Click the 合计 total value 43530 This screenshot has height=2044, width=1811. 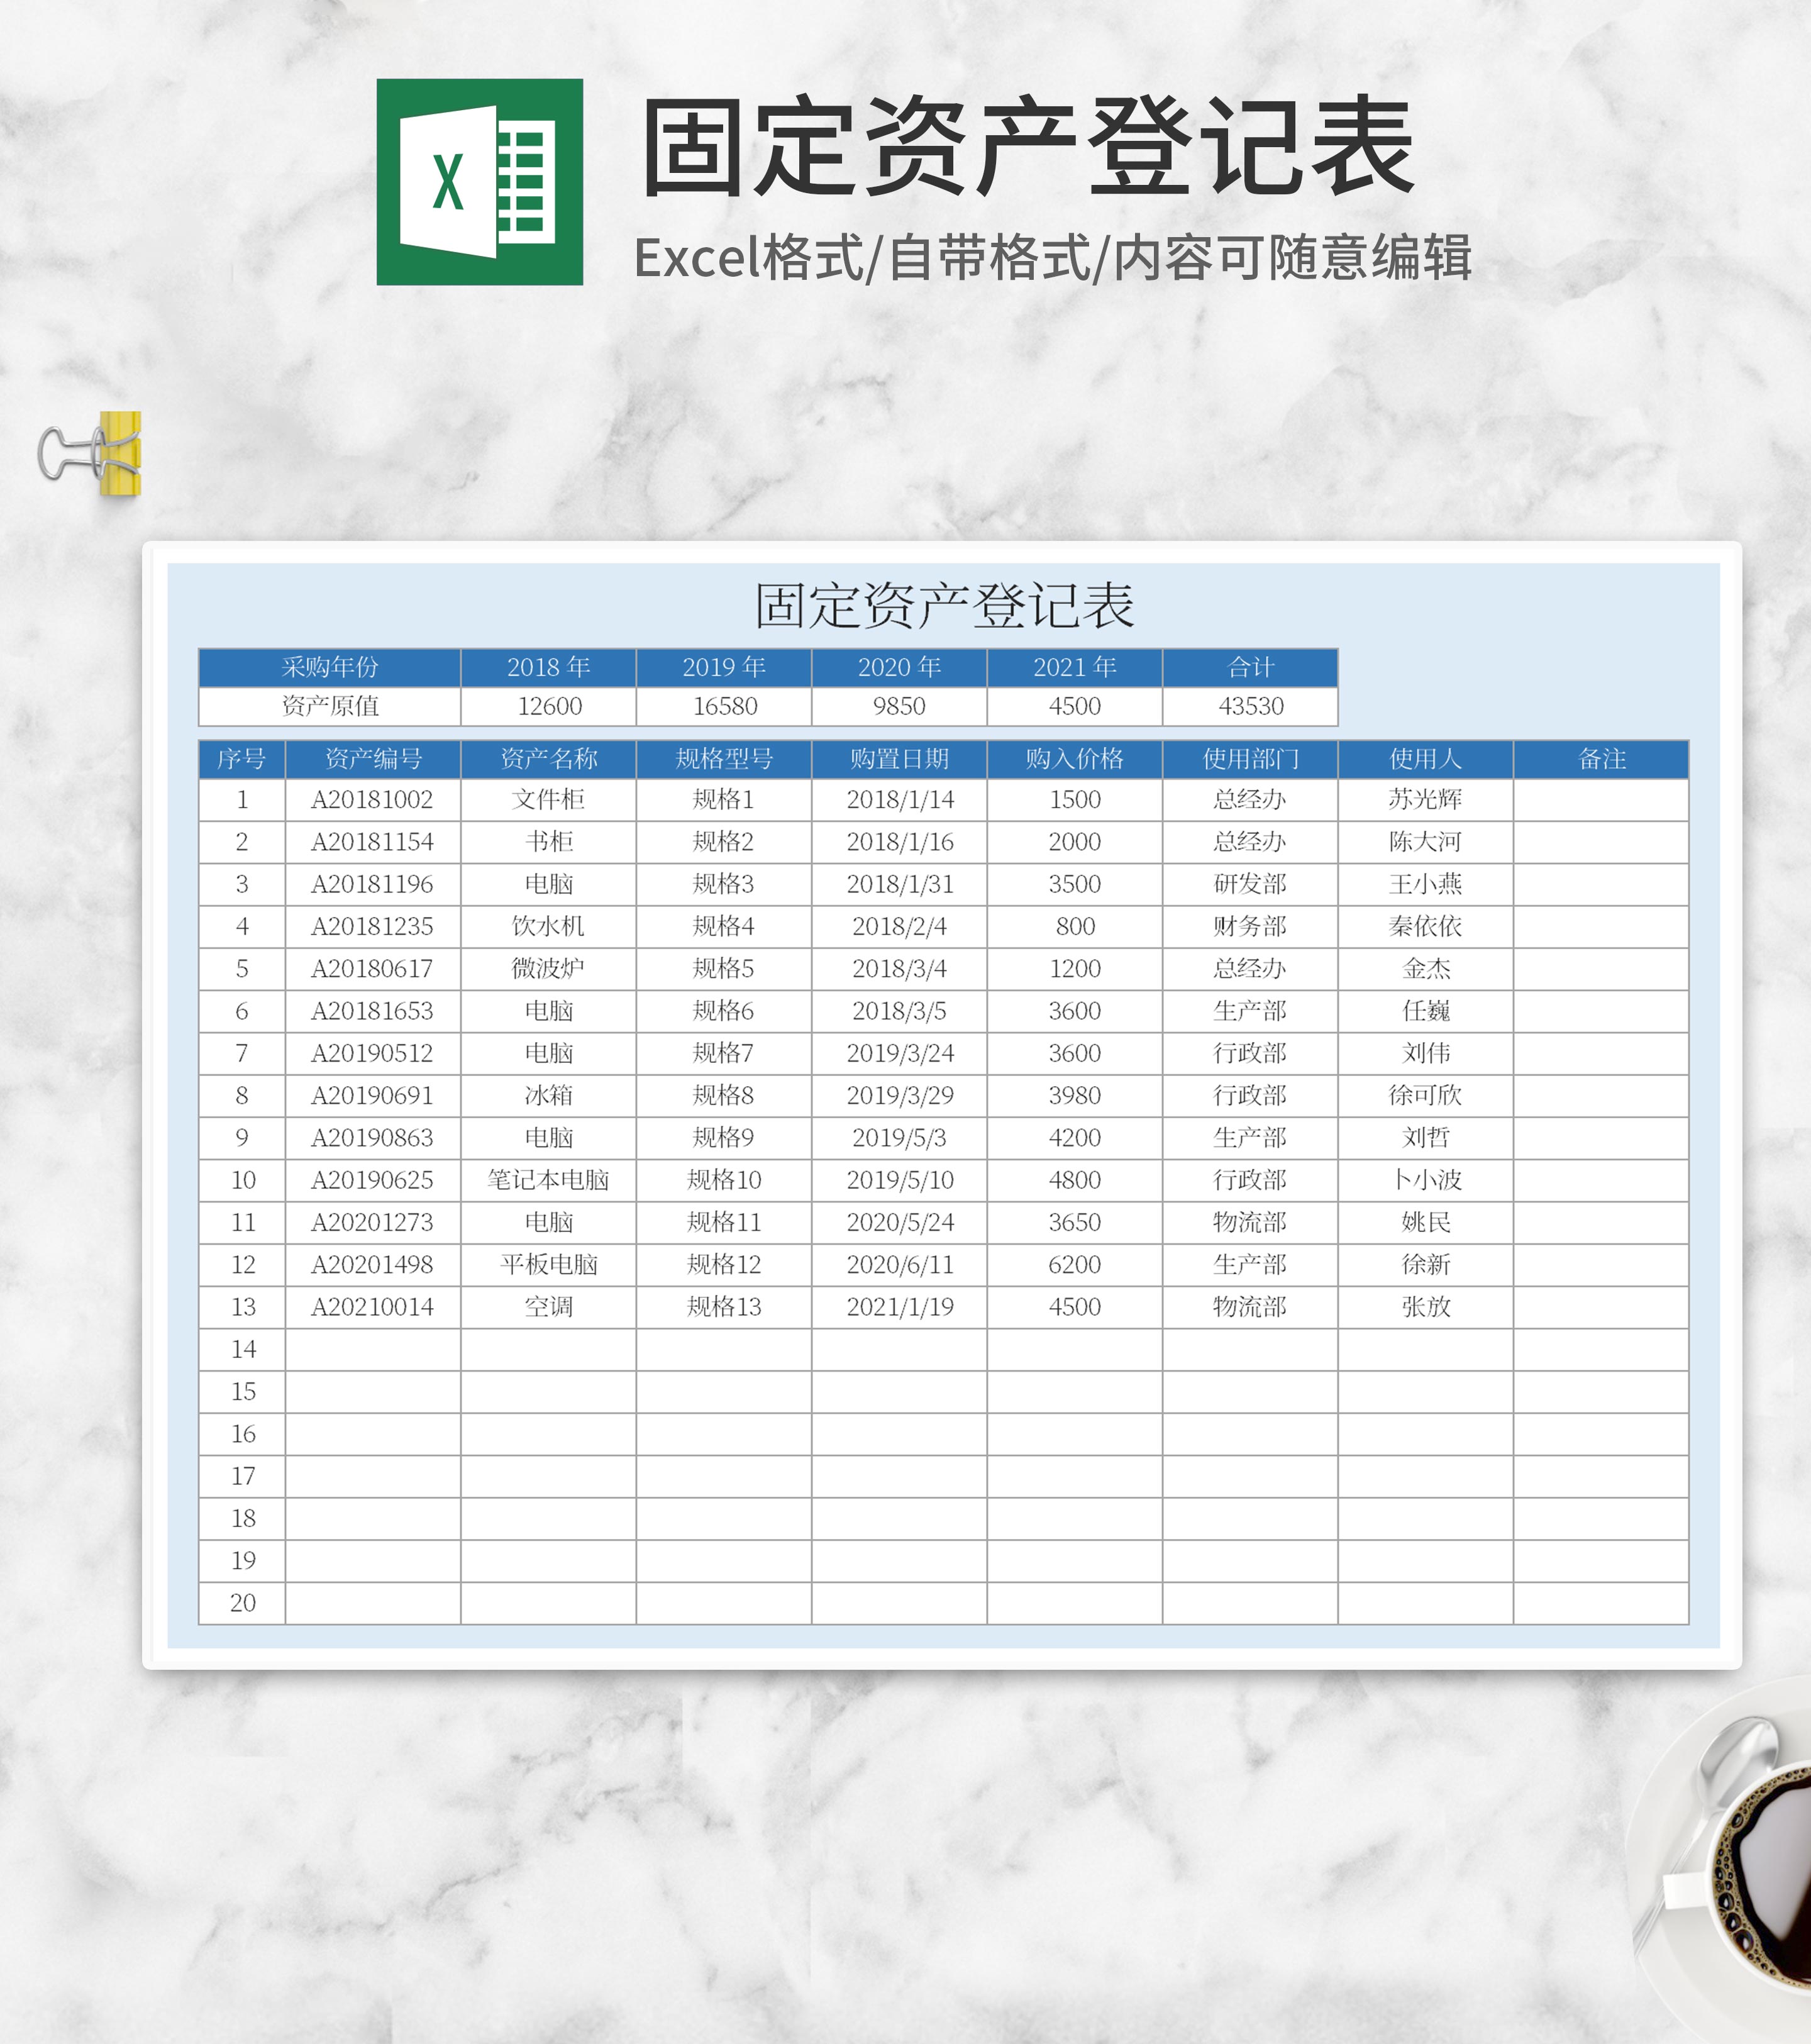click(1250, 706)
